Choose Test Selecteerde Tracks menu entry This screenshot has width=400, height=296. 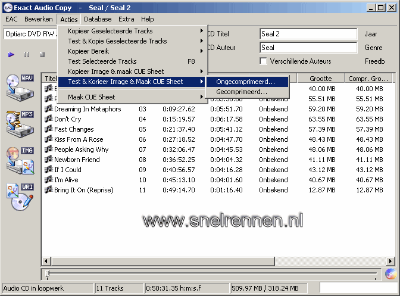(132, 61)
